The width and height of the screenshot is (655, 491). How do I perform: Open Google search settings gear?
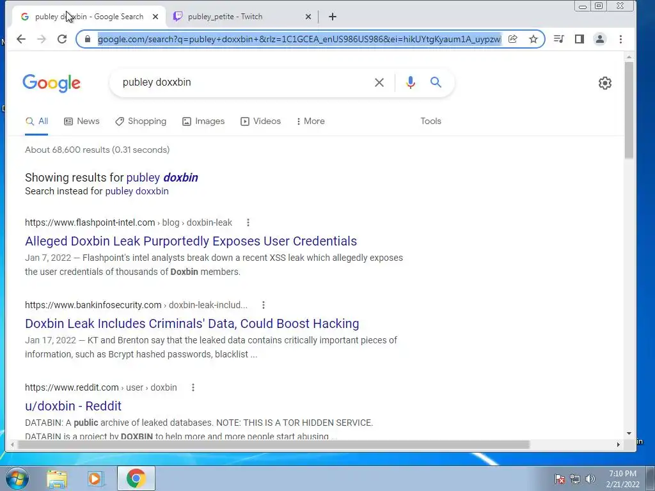pyautogui.click(x=605, y=83)
